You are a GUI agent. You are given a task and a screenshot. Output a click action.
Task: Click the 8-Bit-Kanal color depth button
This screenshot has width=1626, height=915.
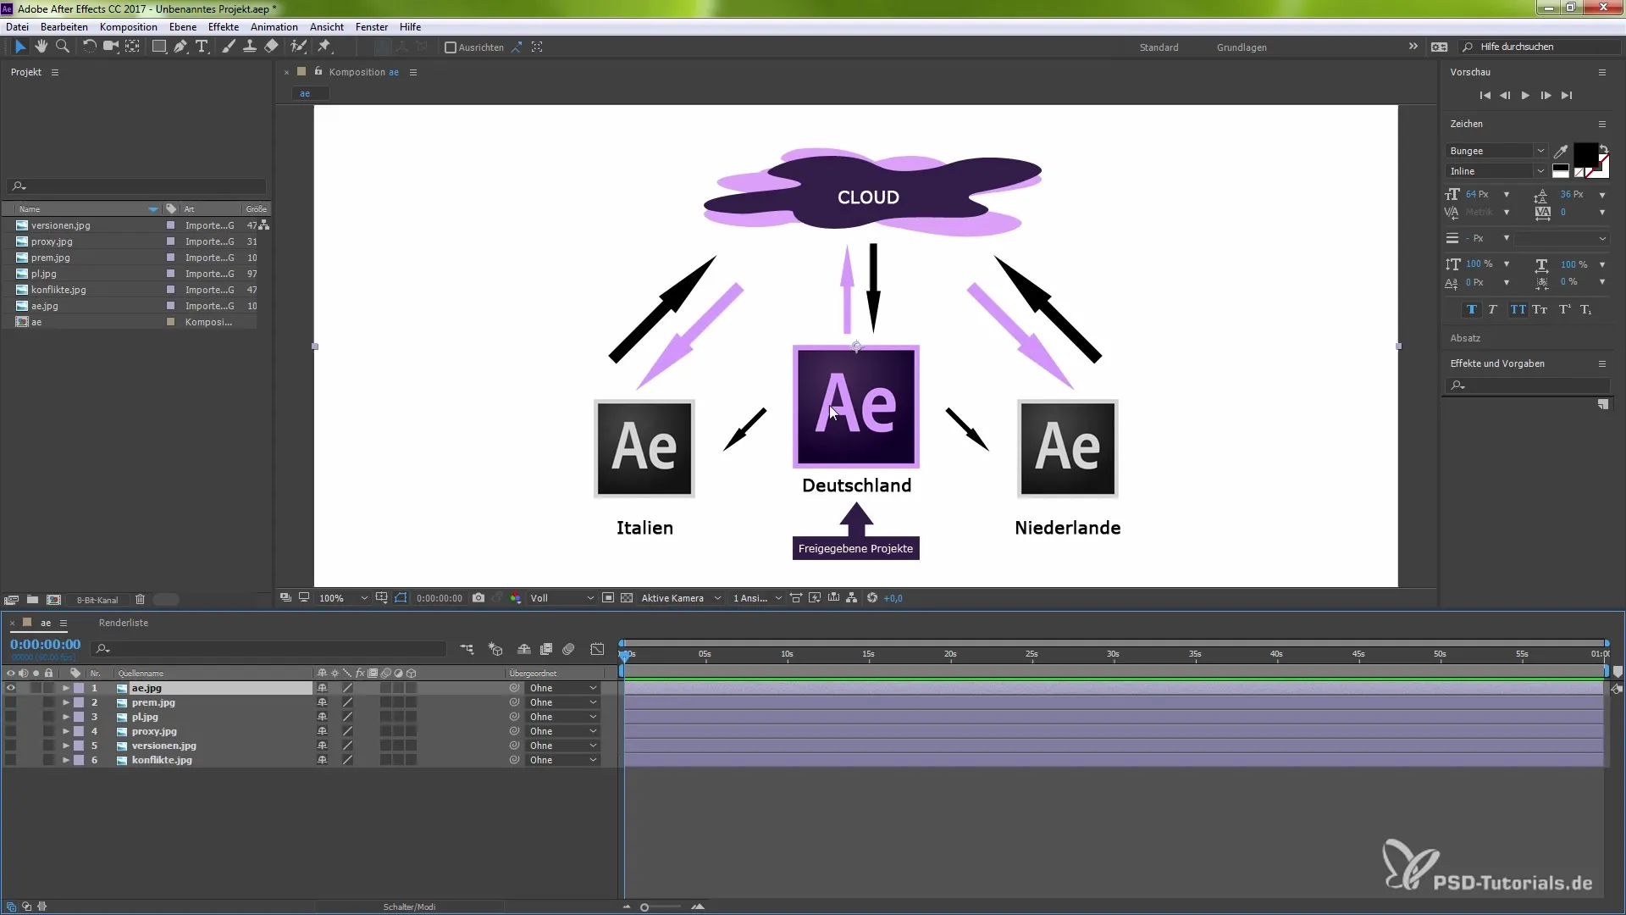click(x=97, y=600)
